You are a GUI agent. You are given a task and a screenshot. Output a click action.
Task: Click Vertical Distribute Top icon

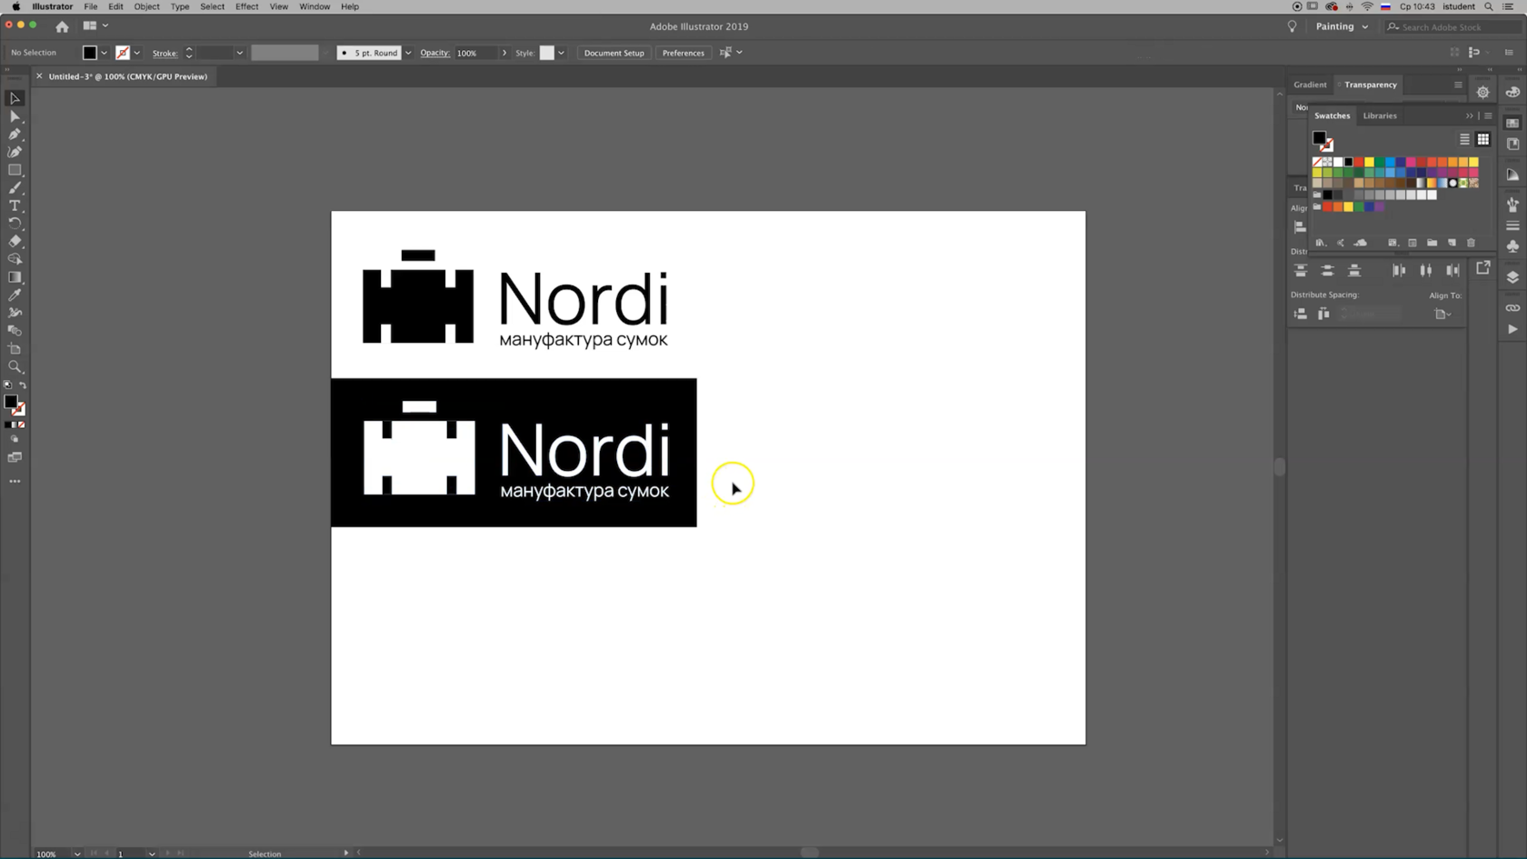coord(1301,271)
